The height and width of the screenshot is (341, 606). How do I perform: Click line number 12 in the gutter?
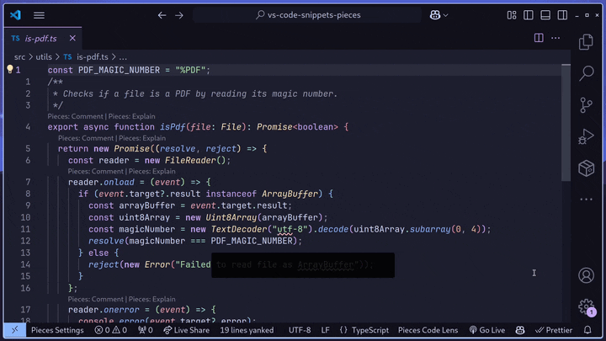(25, 242)
